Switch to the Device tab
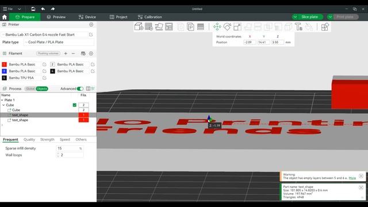 coord(87,17)
